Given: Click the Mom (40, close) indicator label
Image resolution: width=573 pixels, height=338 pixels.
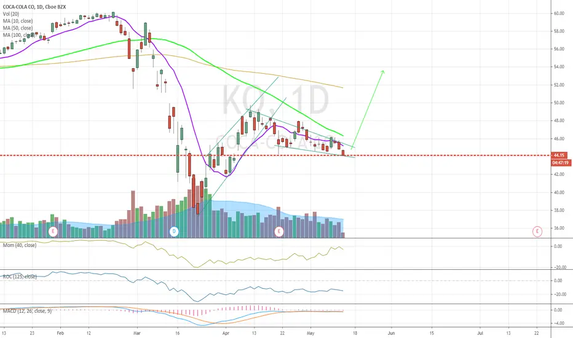Looking at the screenshot, I should click(x=20, y=245).
